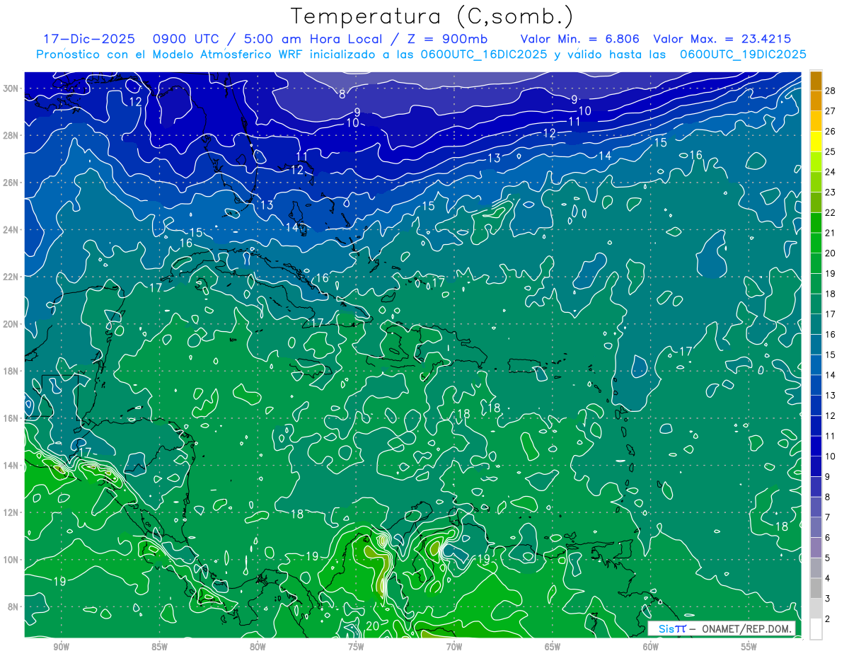The width and height of the screenshot is (849, 656).
Task: Click the color scale value 6
Action: tap(828, 538)
